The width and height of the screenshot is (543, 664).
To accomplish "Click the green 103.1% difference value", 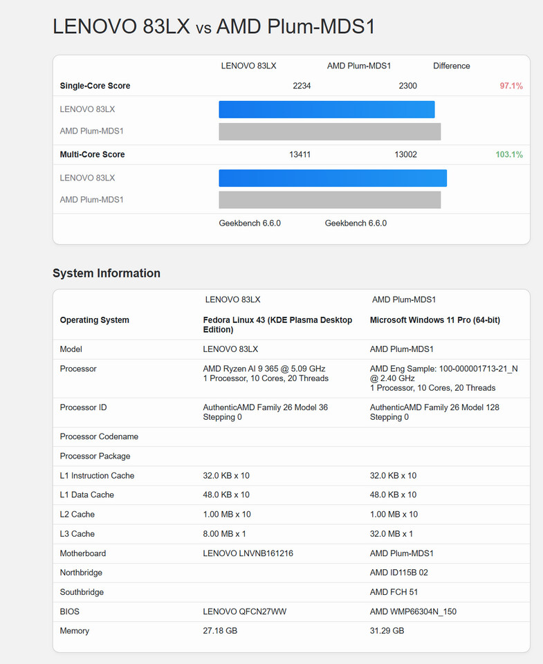I will (508, 154).
